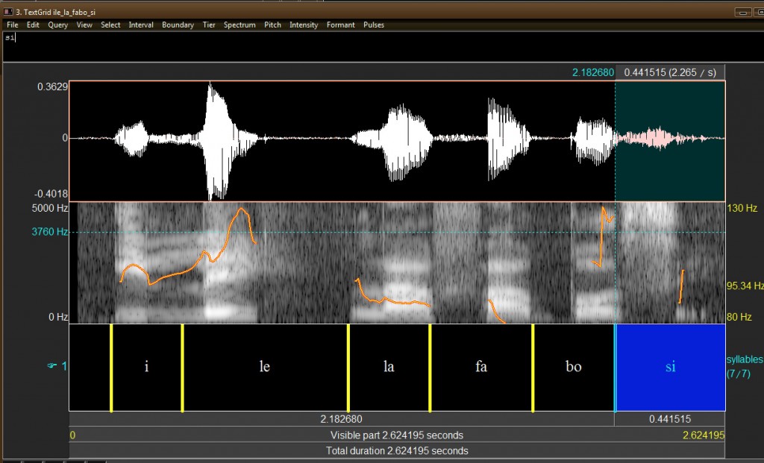Select the 'la' syllable interval
This screenshot has width=764, height=463.
pos(389,367)
